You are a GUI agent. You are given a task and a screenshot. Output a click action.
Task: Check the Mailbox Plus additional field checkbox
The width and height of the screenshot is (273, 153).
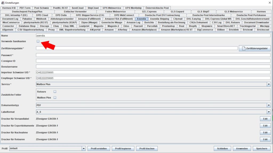pos(55,97)
